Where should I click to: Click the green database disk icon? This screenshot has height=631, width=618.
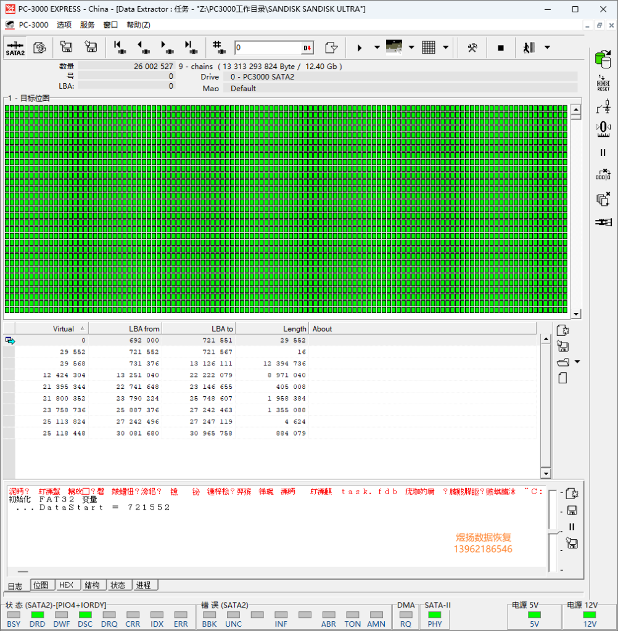[603, 60]
